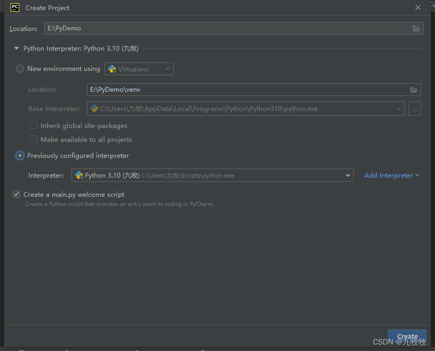Image resolution: width=435 pixels, height=351 pixels.
Task: Click Virtualenv Python icon in dropdown
Action: tap(112, 69)
